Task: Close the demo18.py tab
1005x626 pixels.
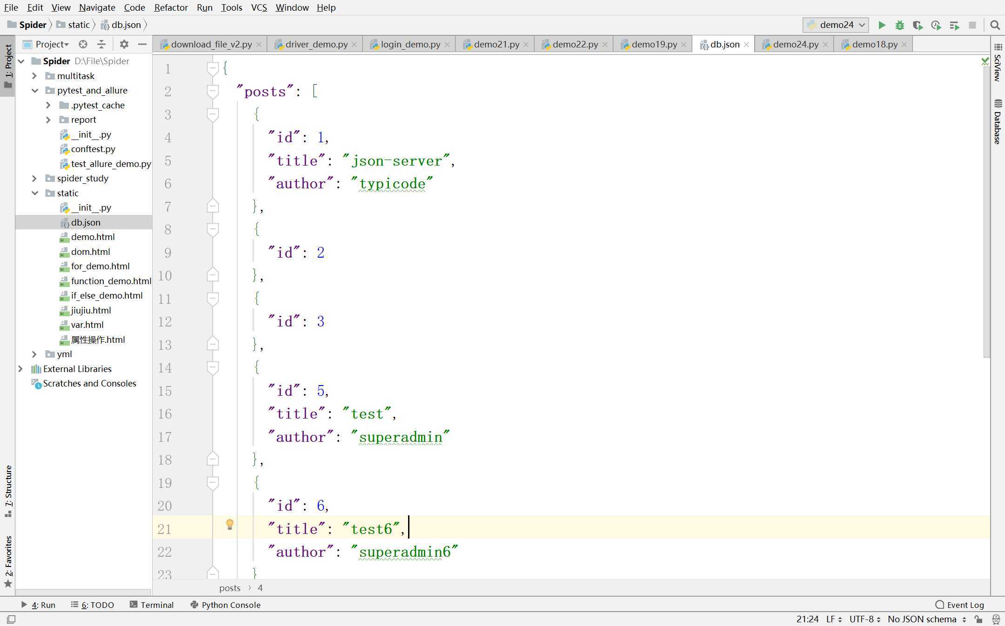Action: (x=904, y=44)
